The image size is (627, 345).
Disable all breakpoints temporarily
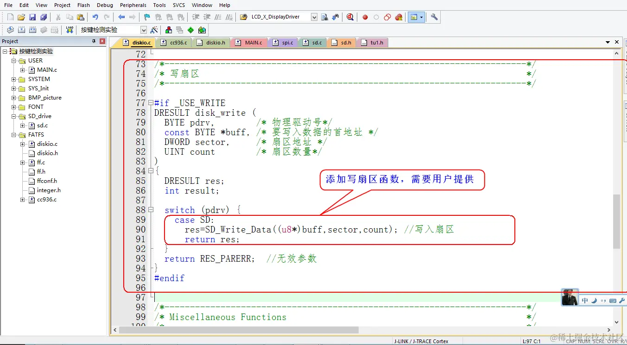pos(387,17)
